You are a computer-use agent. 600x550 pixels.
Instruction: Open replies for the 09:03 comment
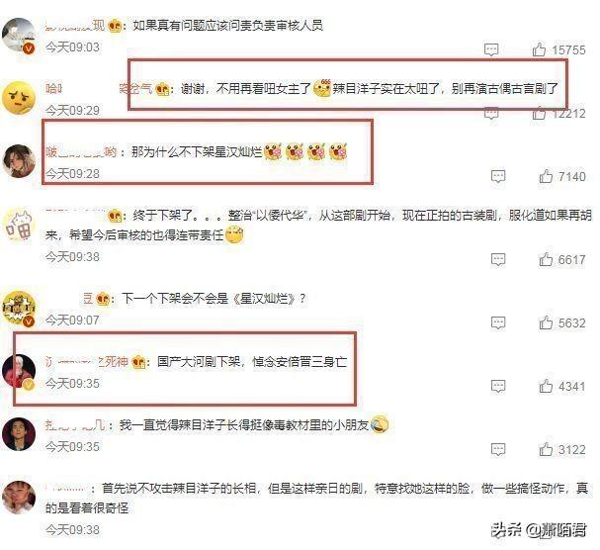coord(491,49)
